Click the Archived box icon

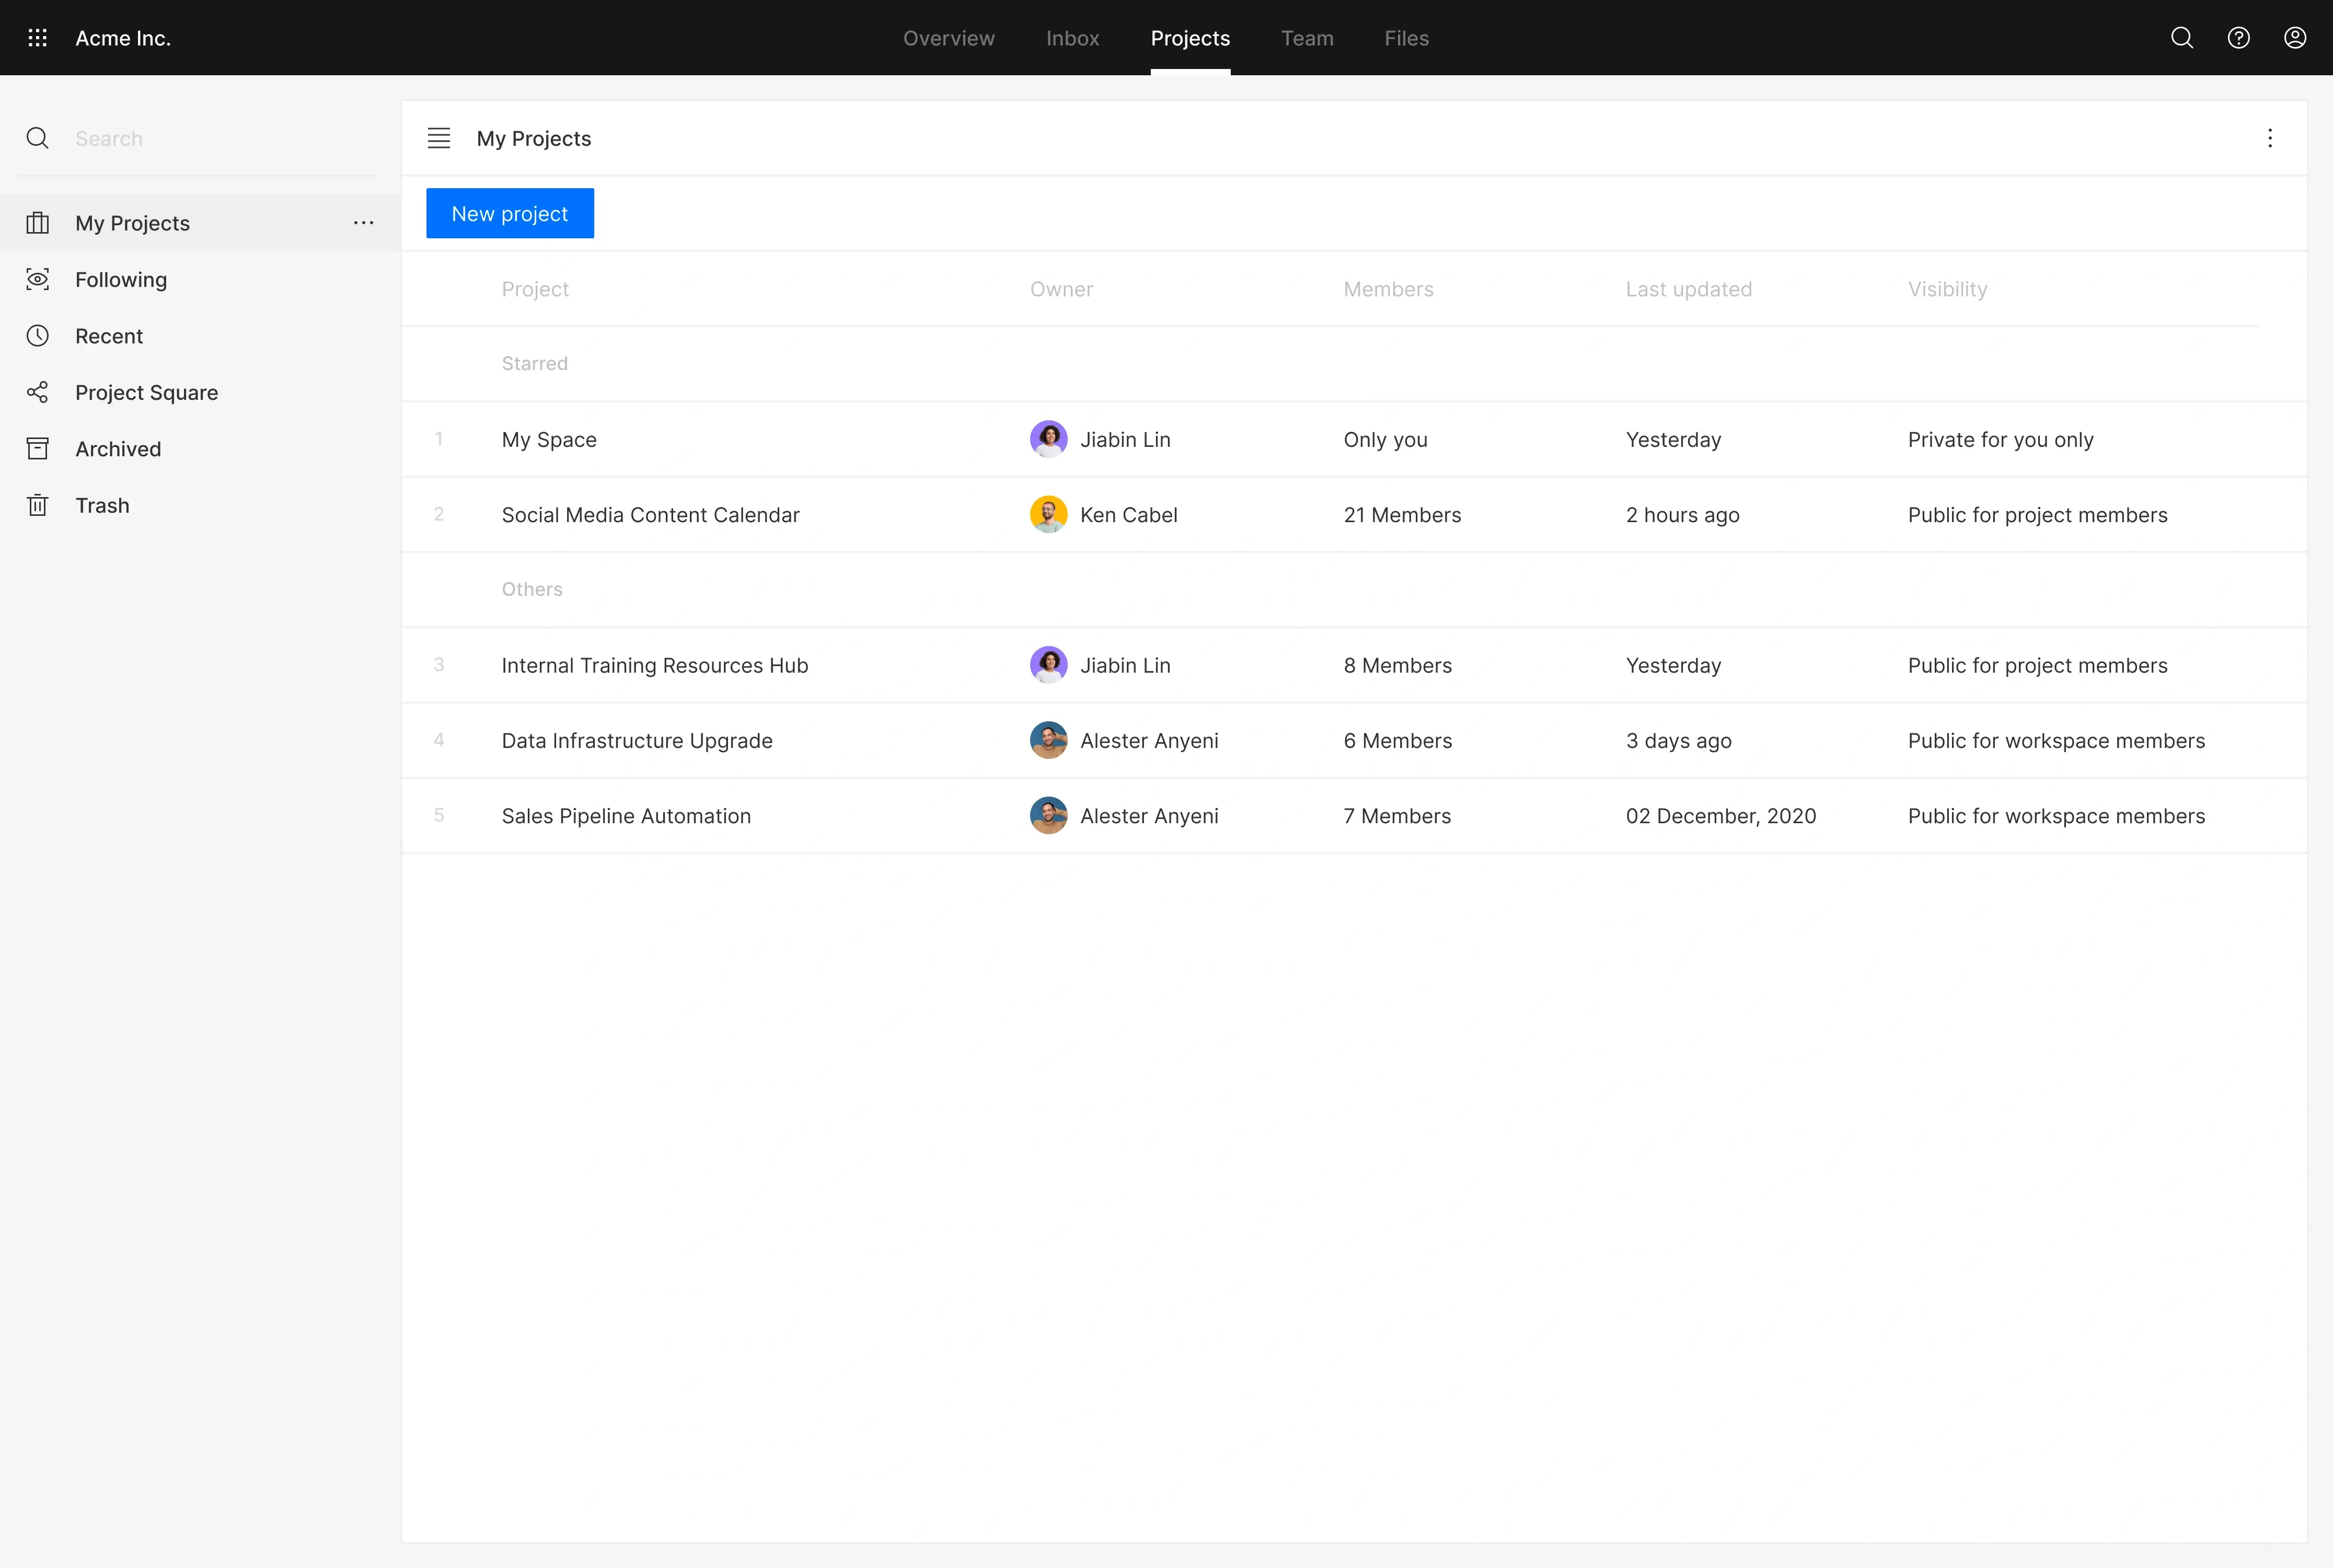click(38, 449)
